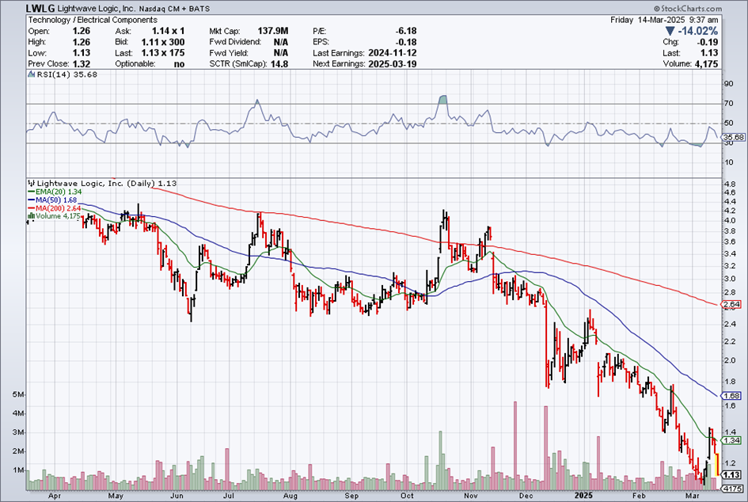Click the RSI indicator panel icon
Image resolution: width=748 pixels, height=502 pixels.
tap(32, 74)
